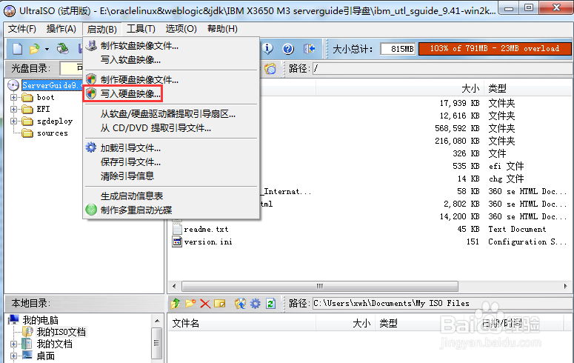574x363 pixels.
Task: Click 类型 column header in local list
Action: coord(388,323)
